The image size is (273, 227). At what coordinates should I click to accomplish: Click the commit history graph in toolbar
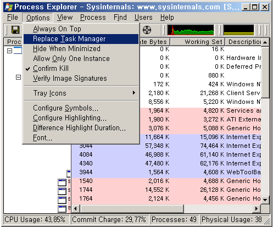pos(239,30)
